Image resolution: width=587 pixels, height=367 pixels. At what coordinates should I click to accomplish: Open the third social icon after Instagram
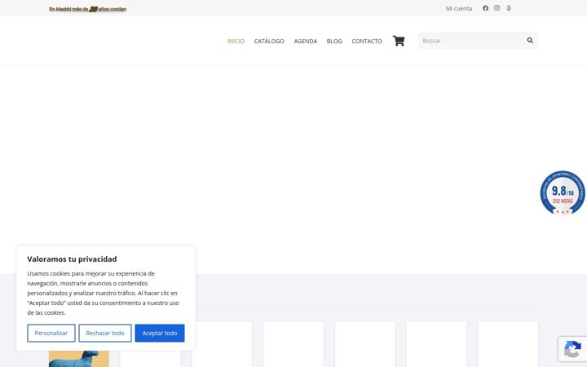click(509, 8)
